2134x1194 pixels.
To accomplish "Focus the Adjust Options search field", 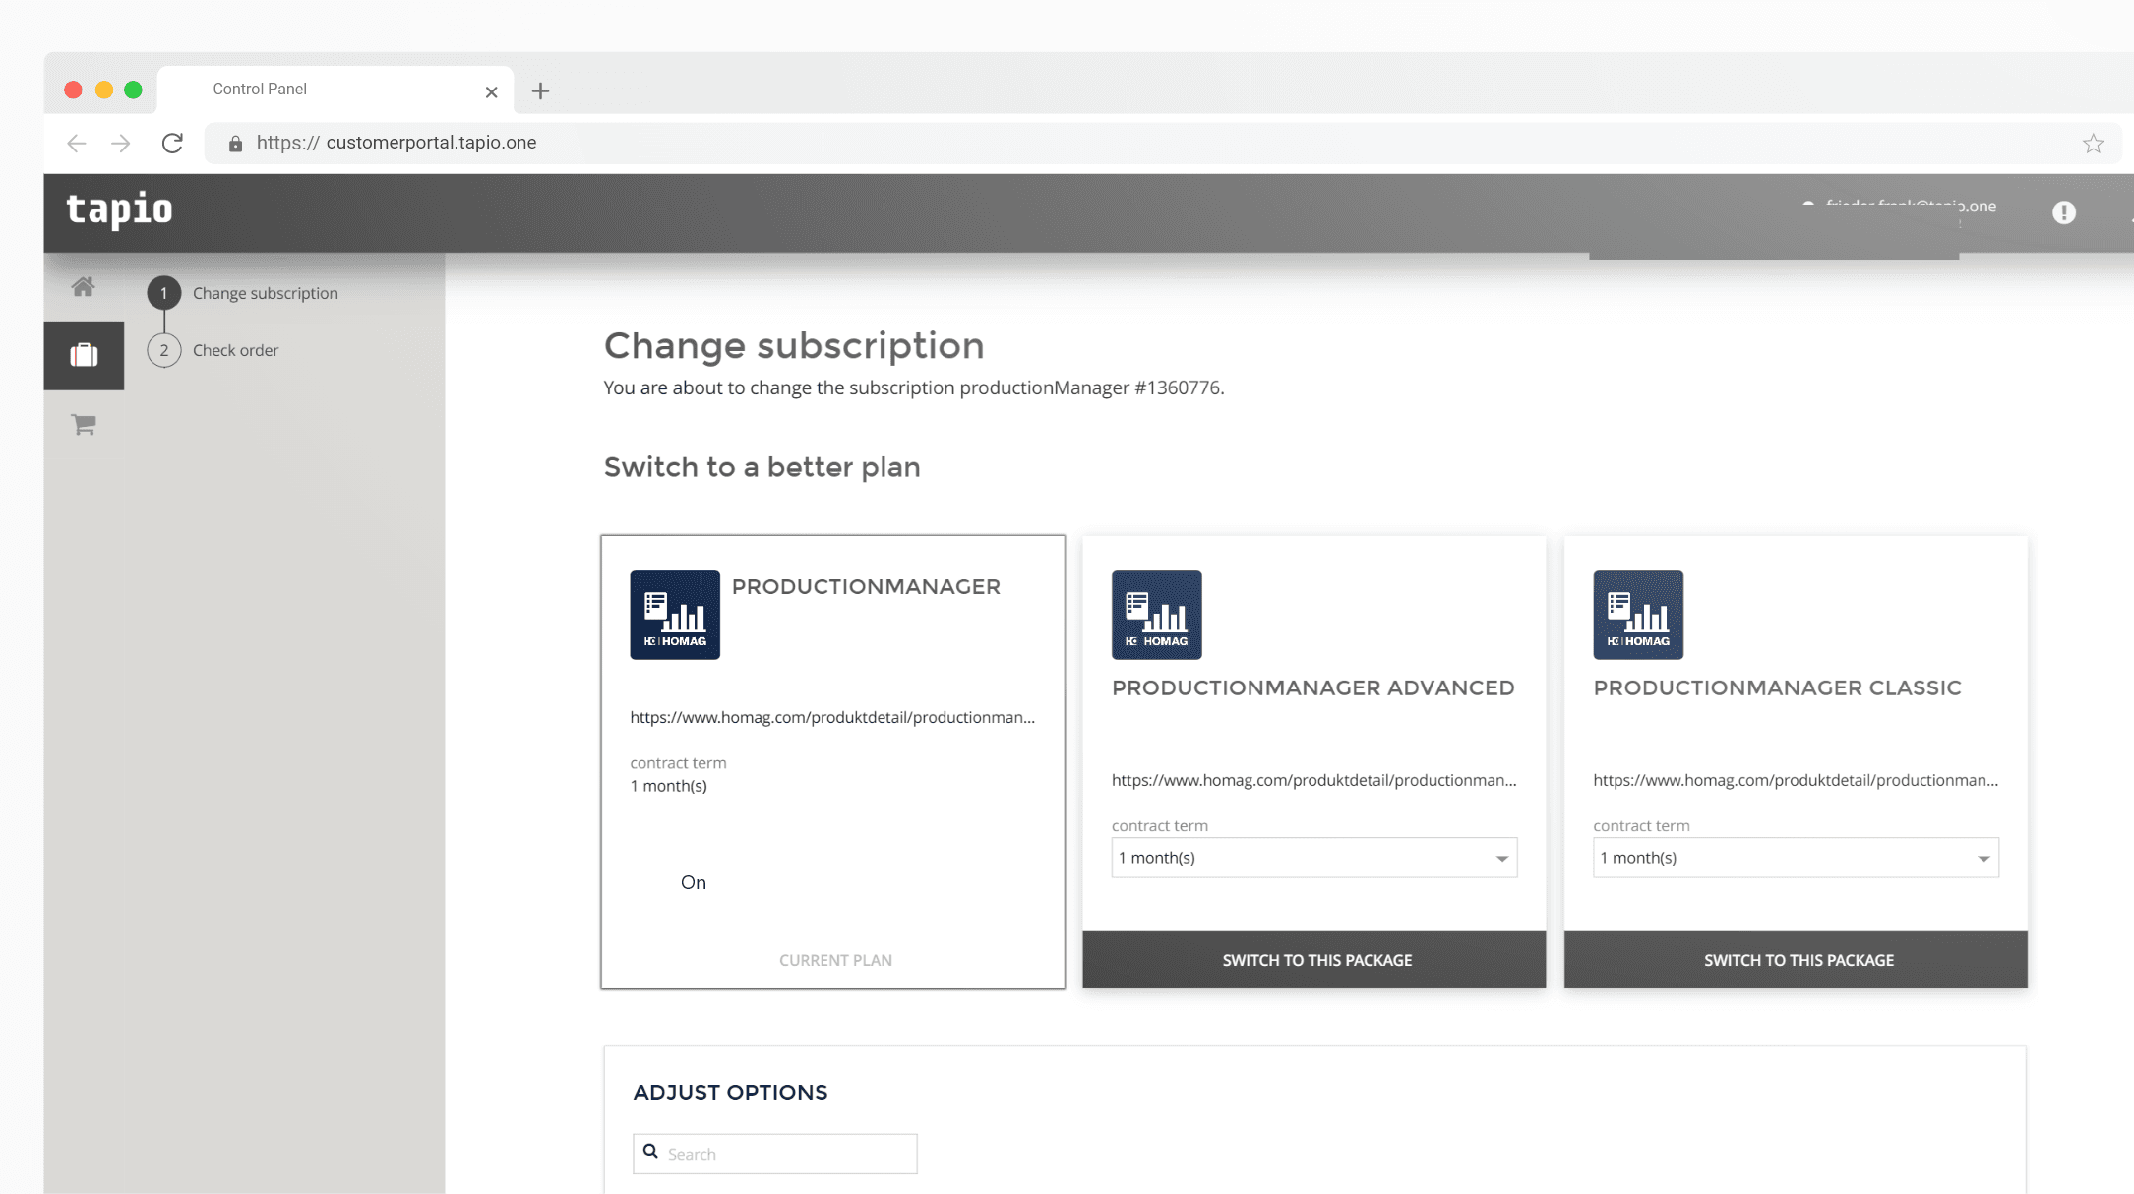I will 775,1154.
